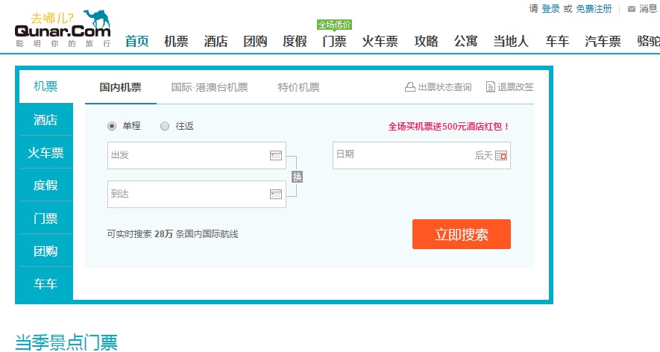Select 机票 in the left sidebar
The height and width of the screenshot is (352, 660).
(x=46, y=87)
